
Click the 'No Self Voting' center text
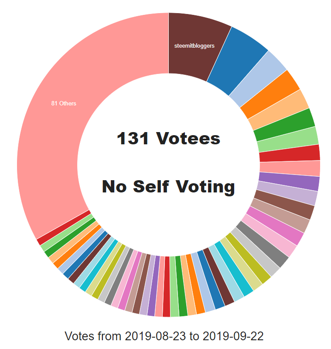click(168, 187)
